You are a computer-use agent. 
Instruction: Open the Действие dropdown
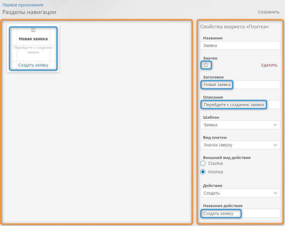(240, 193)
